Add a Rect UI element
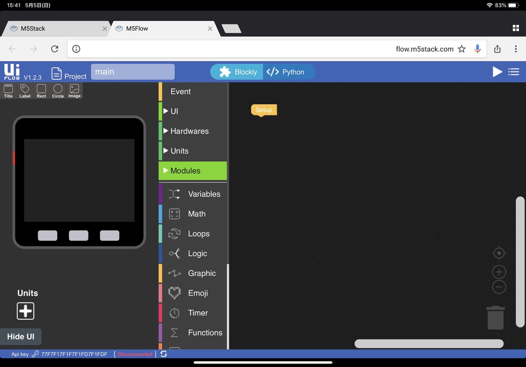526x367 pixels. 41,91
